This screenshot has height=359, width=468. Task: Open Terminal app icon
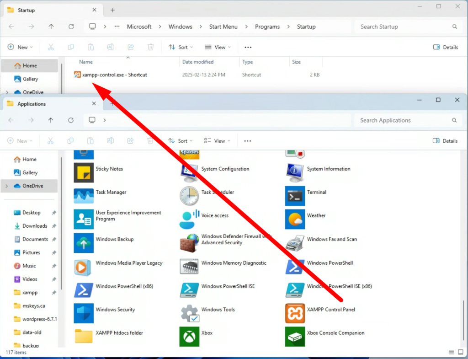[295, 196]
